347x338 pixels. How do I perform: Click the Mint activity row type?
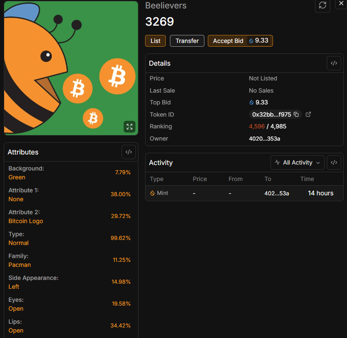coord(159,193)
